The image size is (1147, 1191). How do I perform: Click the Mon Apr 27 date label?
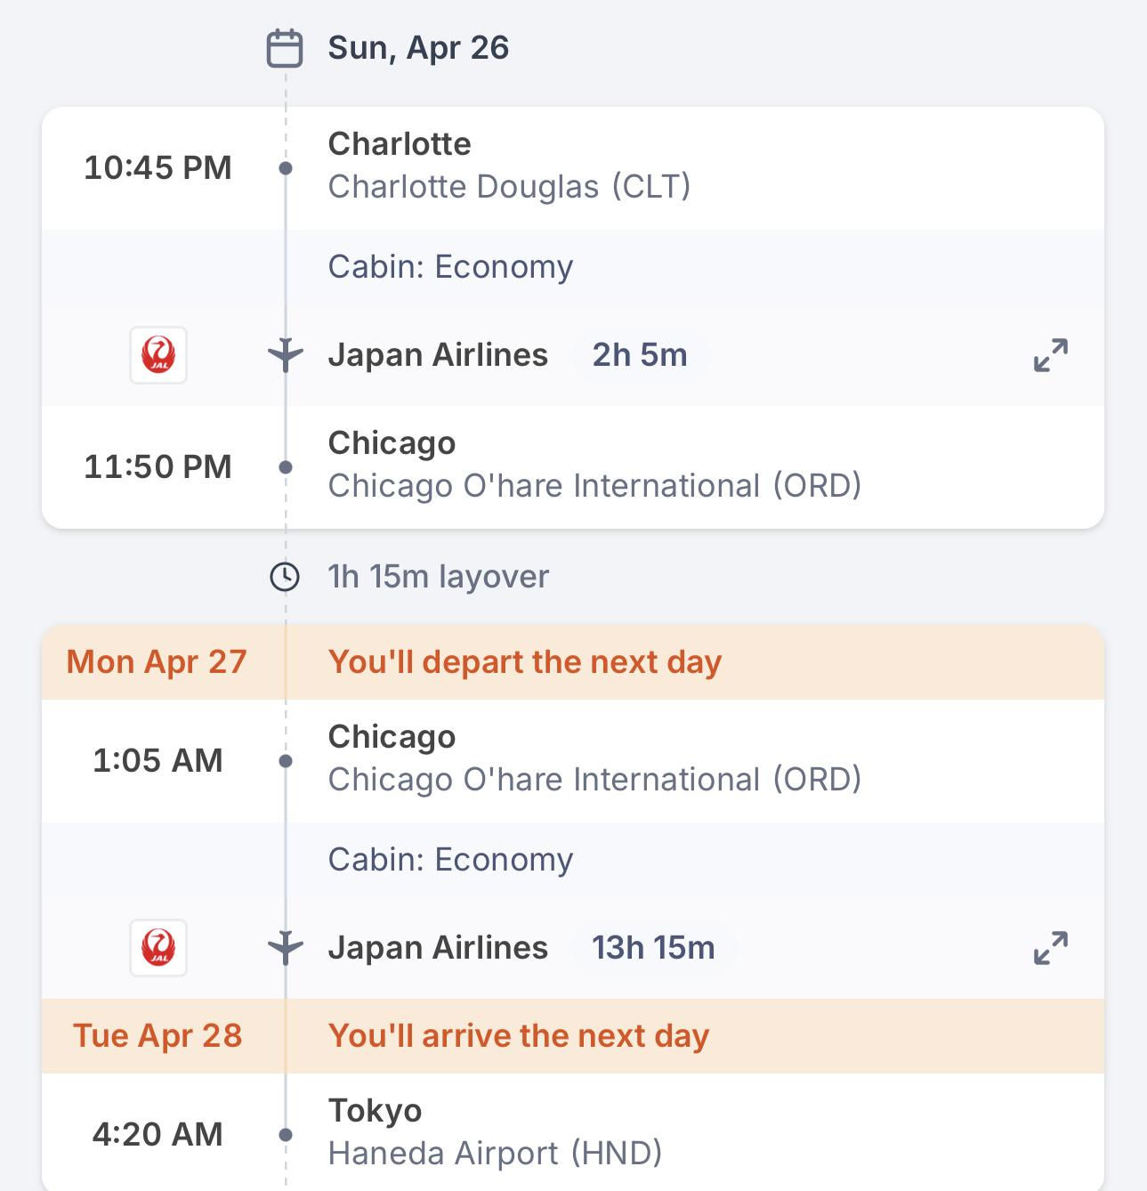tap(157, 662)
